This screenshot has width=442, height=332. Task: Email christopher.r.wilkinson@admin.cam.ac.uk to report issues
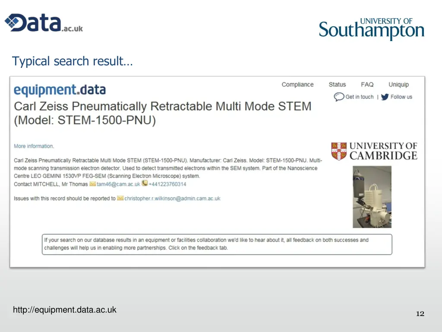[x=172, y=198]
